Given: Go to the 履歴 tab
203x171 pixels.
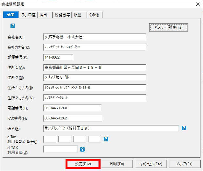Looking at the screenshot, I should (78, 15).
